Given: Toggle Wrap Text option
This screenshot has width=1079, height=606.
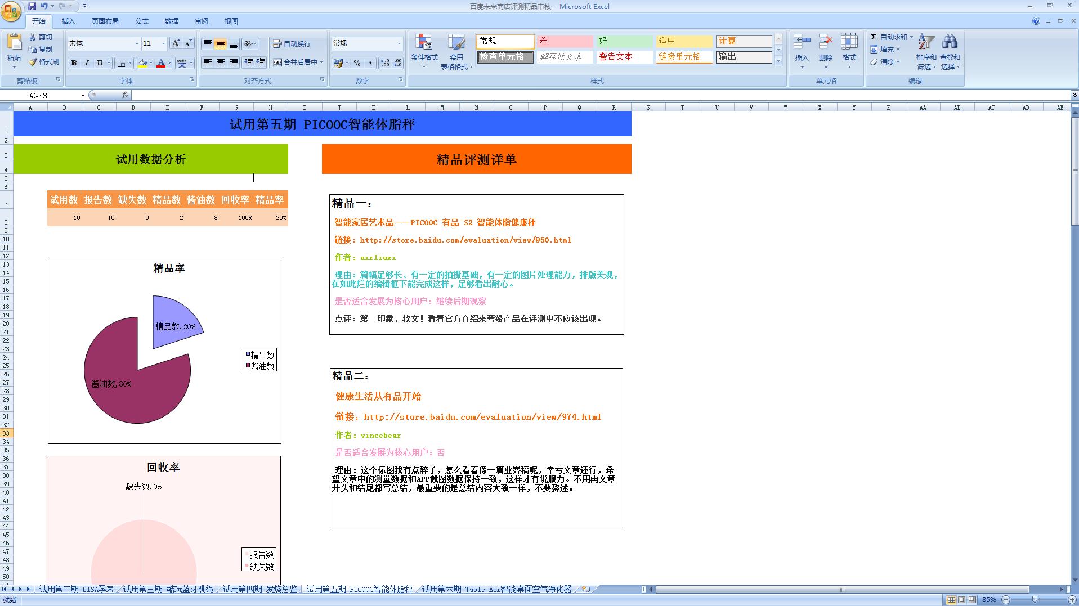Looking at the screenshot, I should 292,44.
